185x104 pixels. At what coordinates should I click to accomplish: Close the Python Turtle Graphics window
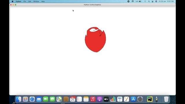tap(11, 5)
